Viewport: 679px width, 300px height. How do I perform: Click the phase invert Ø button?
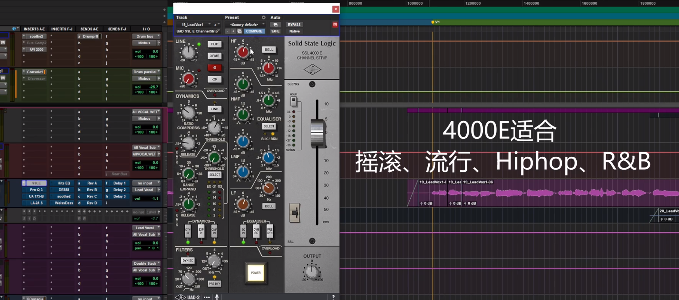point(215,68)
